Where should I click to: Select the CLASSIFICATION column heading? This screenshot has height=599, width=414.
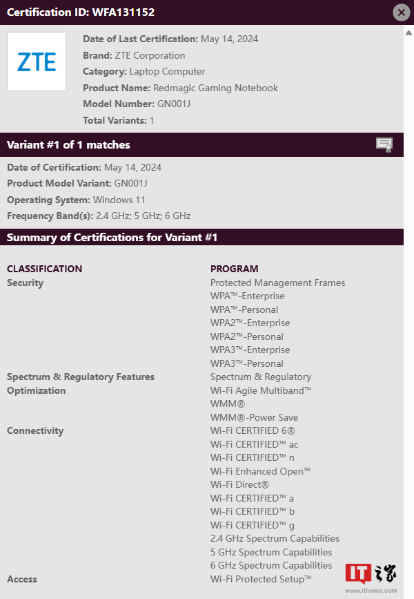pos(44,269)
